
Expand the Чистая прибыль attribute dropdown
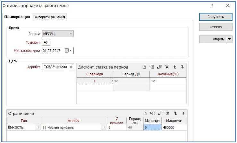tap(104, 127)
